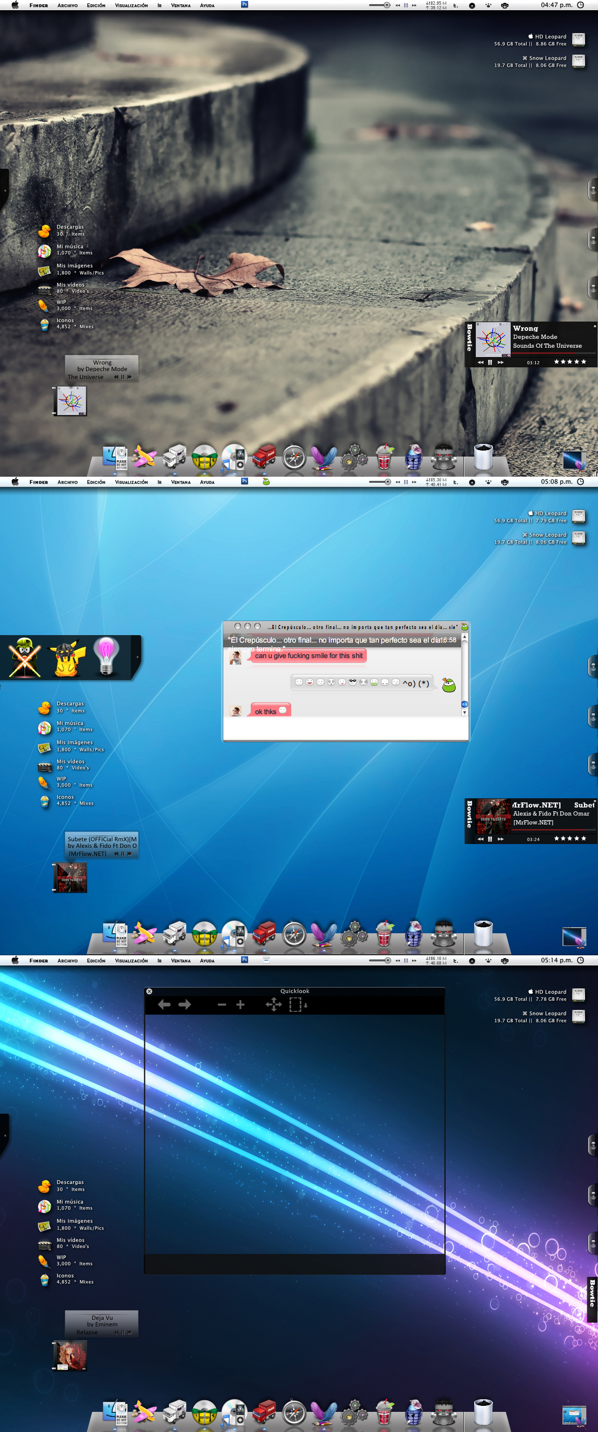
Task: Open the Pikachu icon in the drawer
Action: point(67,658)
